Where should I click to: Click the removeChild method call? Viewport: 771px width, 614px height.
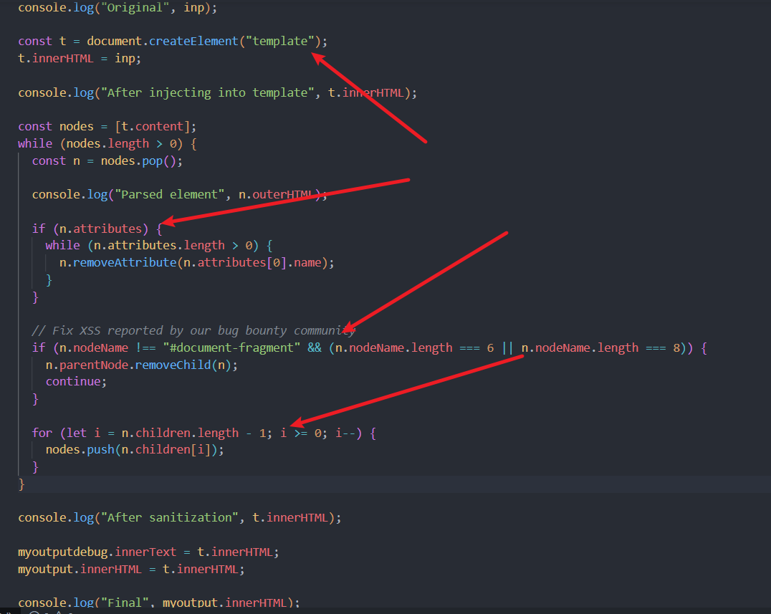[x=183, y=365]
